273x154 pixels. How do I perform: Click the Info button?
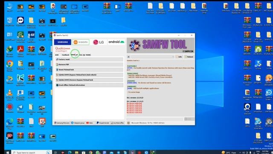tap(179, 57)
